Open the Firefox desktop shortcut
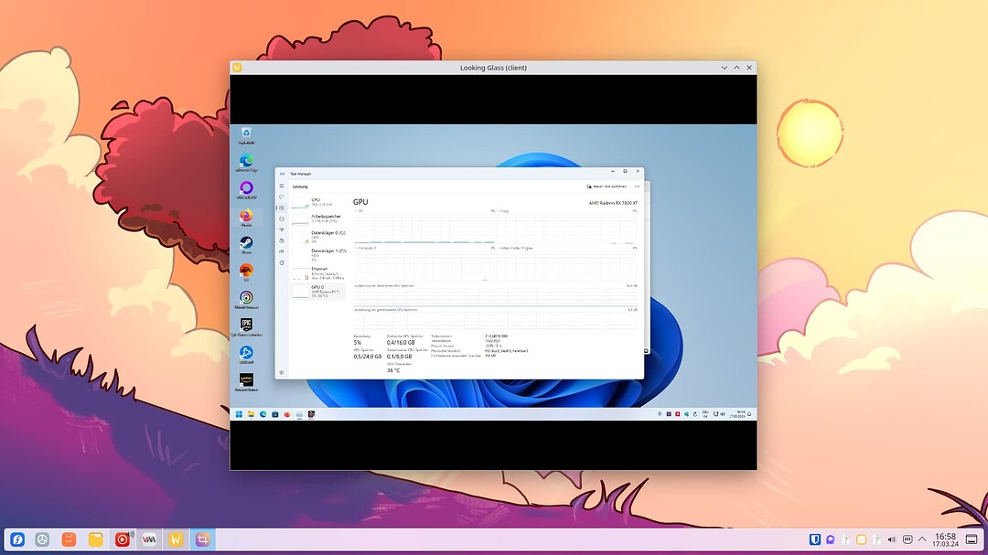Screen dimensions: 988x555 (246, 217)
